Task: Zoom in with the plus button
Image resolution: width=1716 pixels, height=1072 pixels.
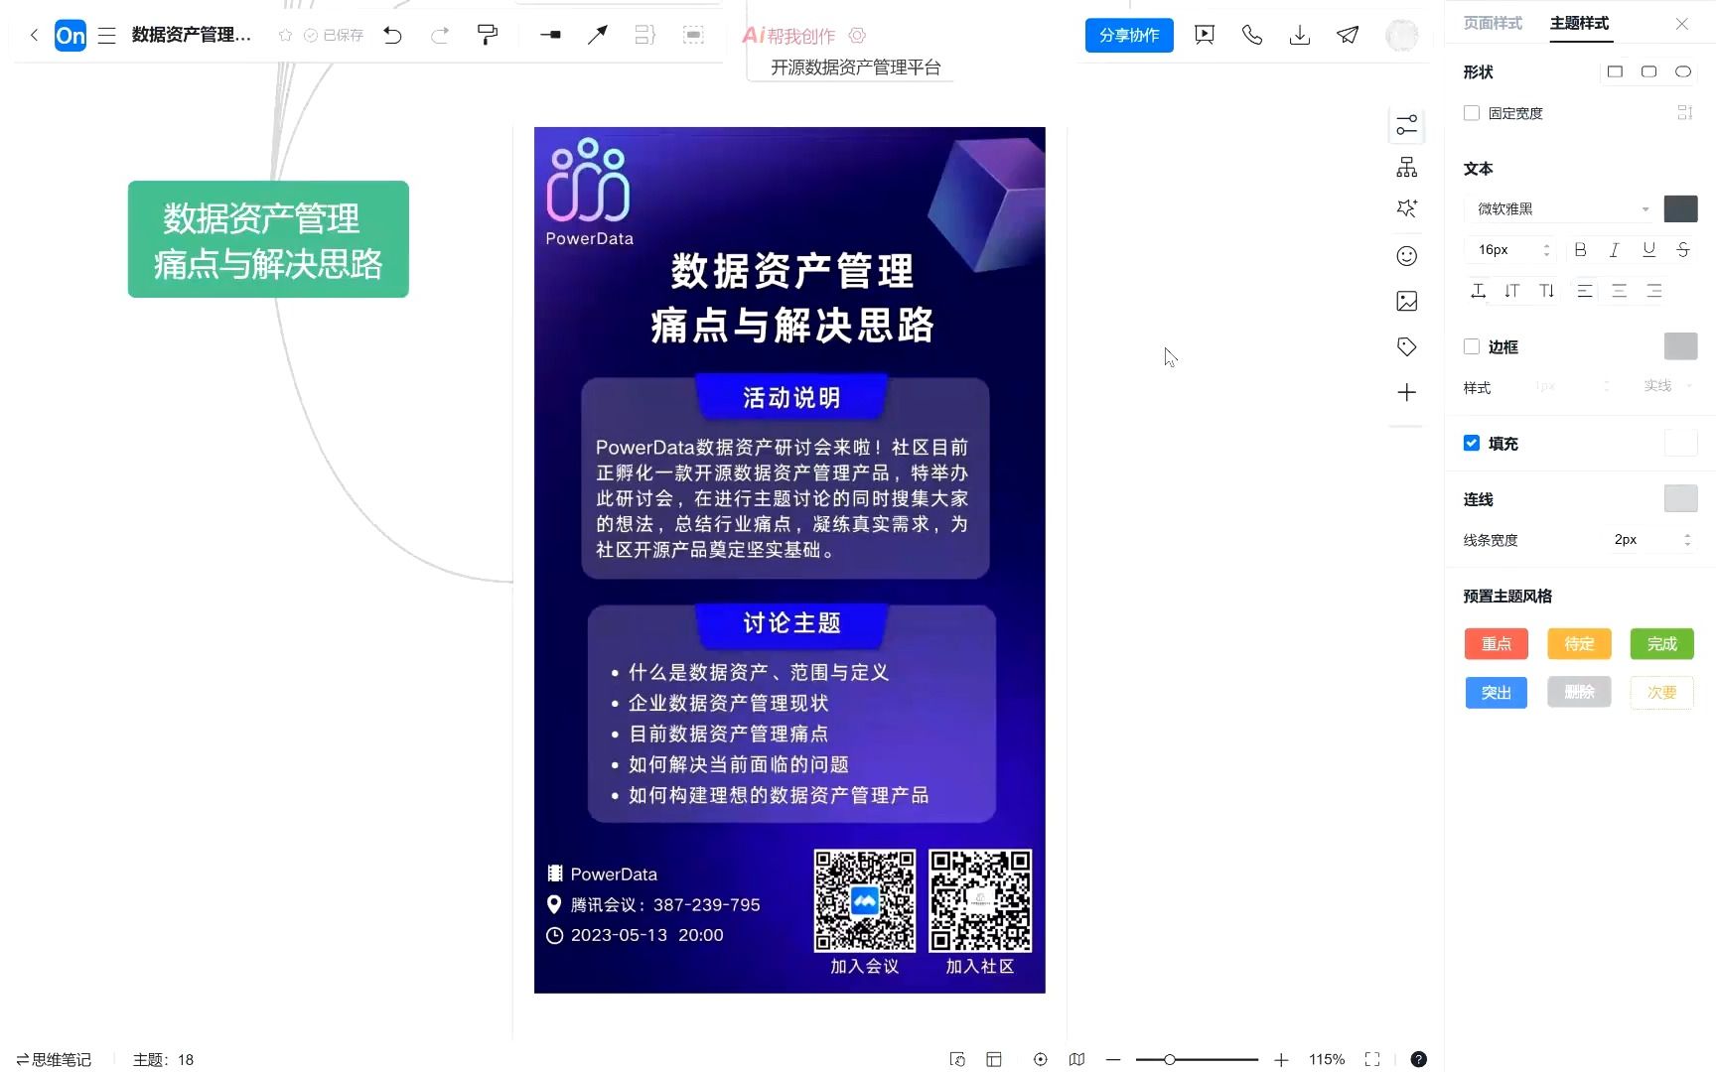Action: click(1281, 1059)
